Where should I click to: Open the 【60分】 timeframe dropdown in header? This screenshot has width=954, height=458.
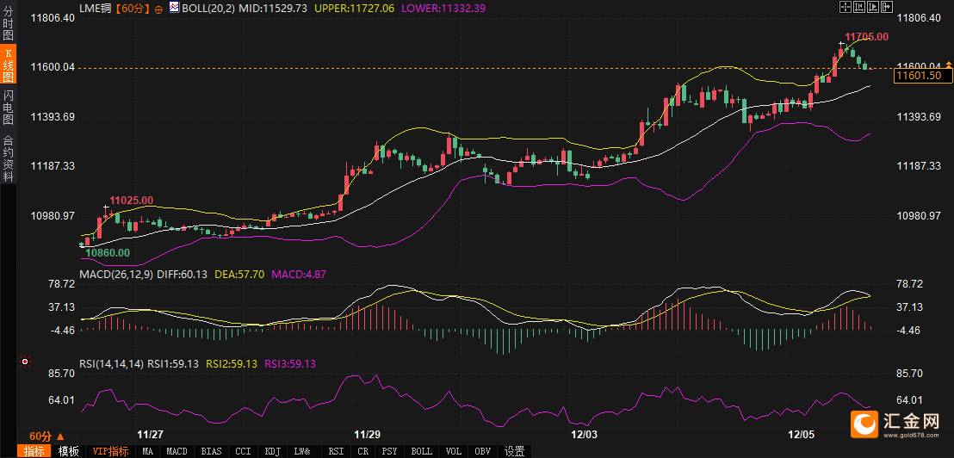pos(131,8)
